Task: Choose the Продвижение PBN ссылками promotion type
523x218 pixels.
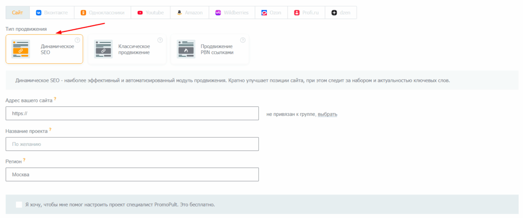Action: 210,49
